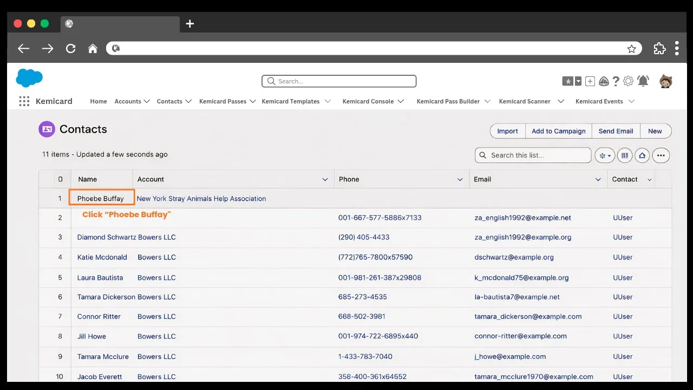Open the browser three-dot menu
The image size is (693, 390).
point(677,48)
